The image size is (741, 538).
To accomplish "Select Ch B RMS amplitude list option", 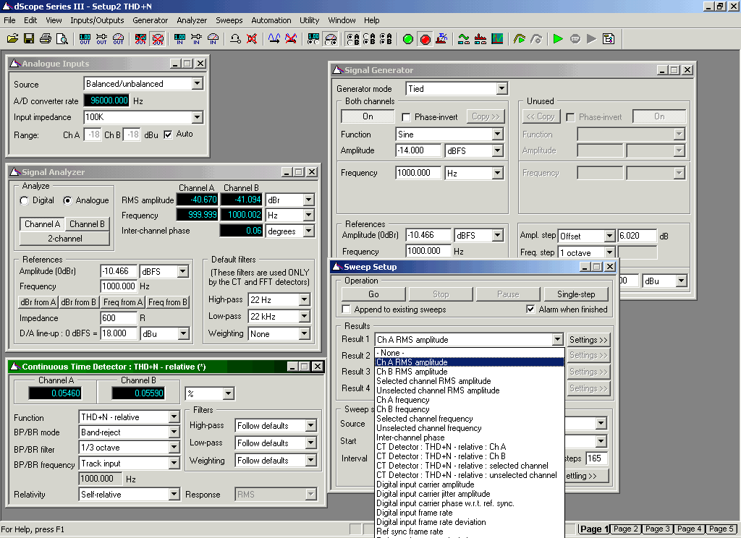I will point(469,372).
